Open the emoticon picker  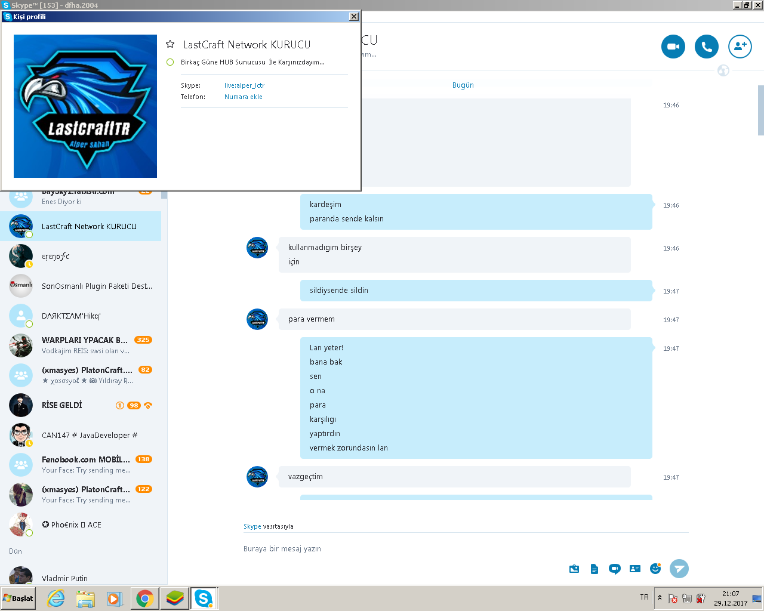tap(655, 569)
